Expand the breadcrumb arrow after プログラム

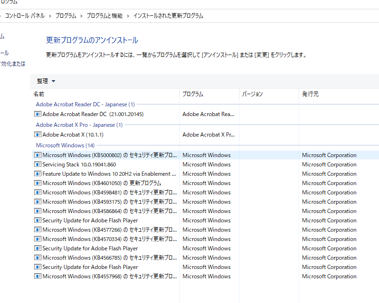(x=81, y=16)
